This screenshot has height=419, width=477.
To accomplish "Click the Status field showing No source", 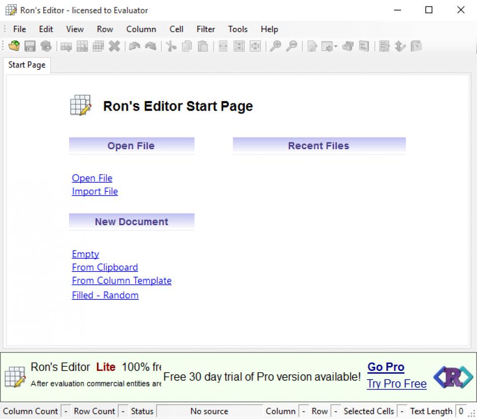I will pos(209,411).
